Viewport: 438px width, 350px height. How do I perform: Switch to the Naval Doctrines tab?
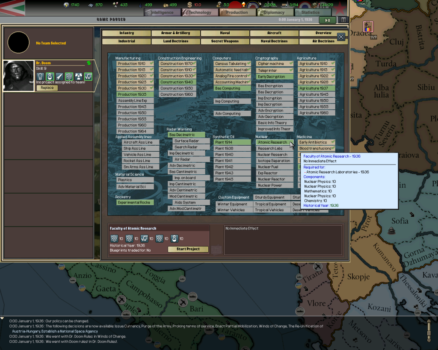(x=274, y=41)
